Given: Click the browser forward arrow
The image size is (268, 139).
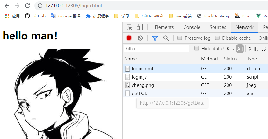Looking at the screenshot, I should click(17, 6).
